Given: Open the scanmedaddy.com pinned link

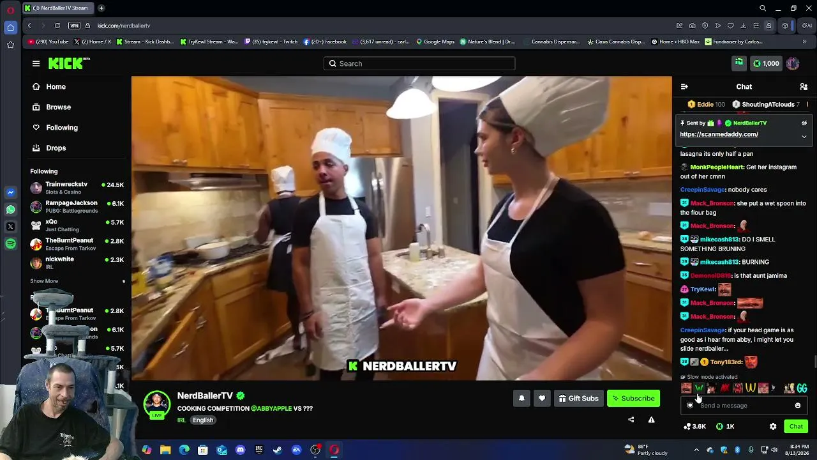Looking at the screenshot, I should [719, 134].
